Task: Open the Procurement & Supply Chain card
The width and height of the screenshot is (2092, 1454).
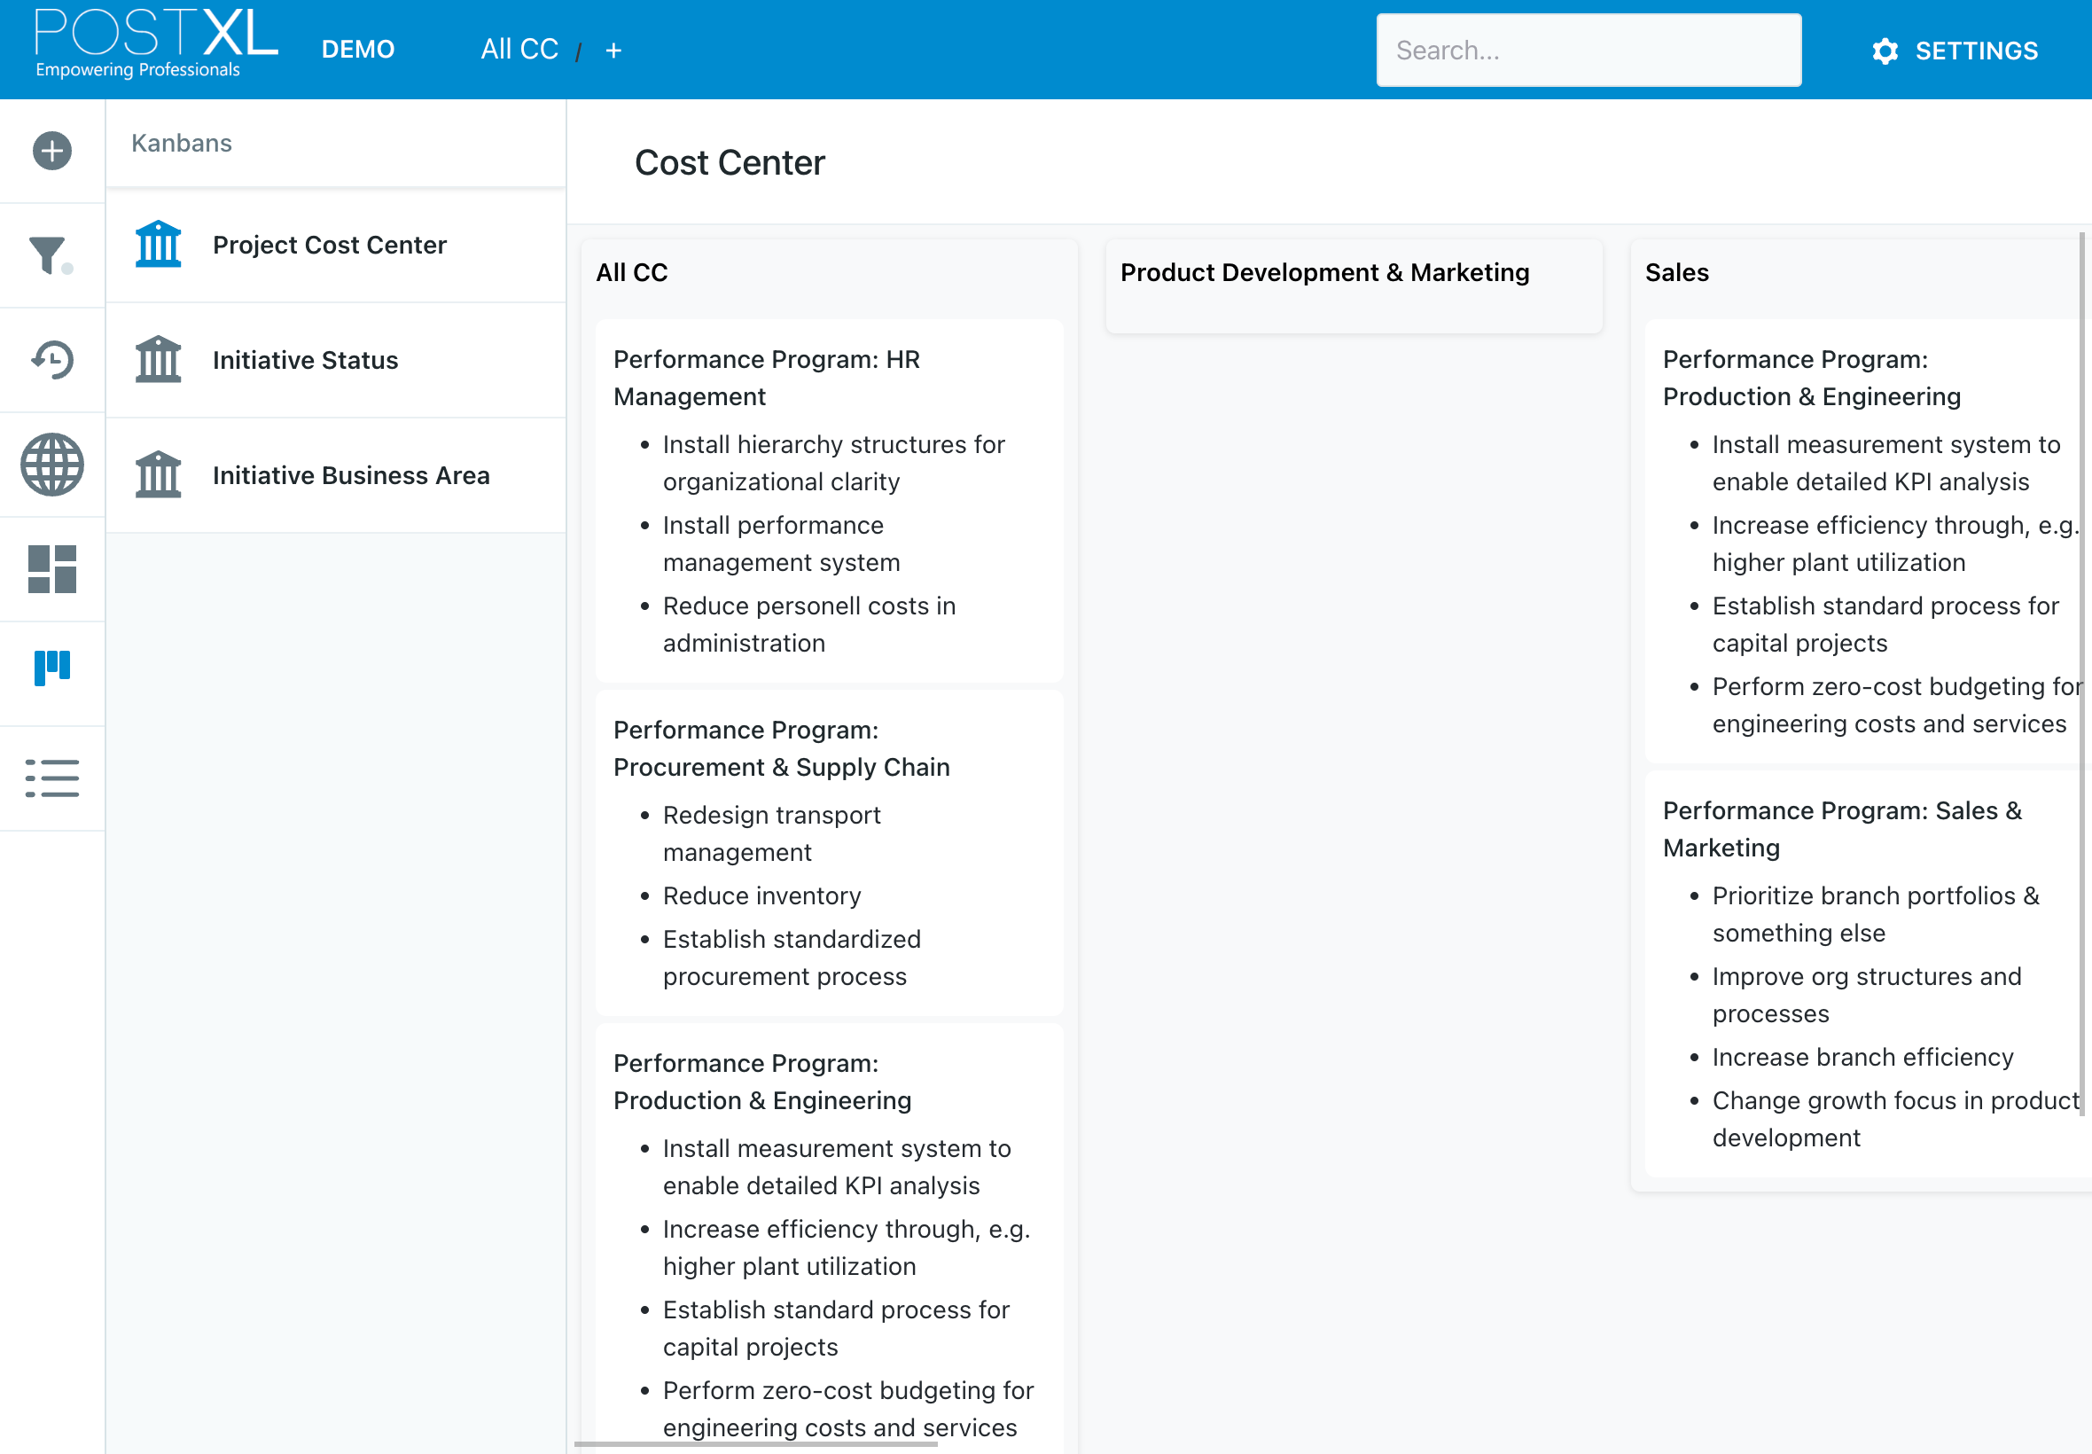Action: click(829, 853)
